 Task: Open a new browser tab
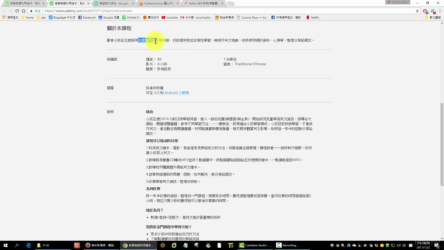point(231,3)
